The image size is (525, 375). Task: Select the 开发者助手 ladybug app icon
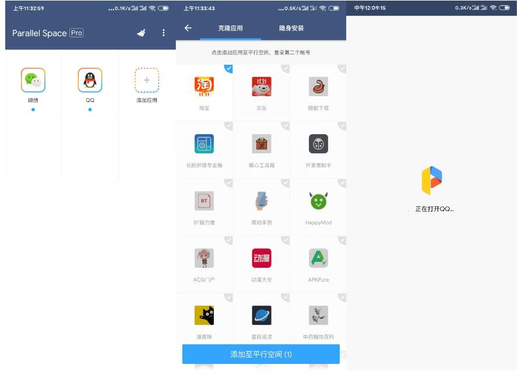(x=318, y=144)
